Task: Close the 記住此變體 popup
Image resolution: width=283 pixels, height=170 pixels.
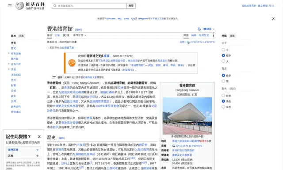Action: 39,137
